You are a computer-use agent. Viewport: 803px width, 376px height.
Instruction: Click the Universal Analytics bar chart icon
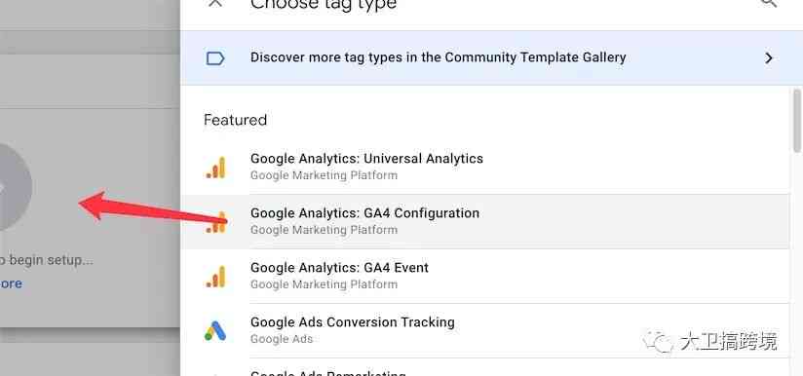point(216,168)
